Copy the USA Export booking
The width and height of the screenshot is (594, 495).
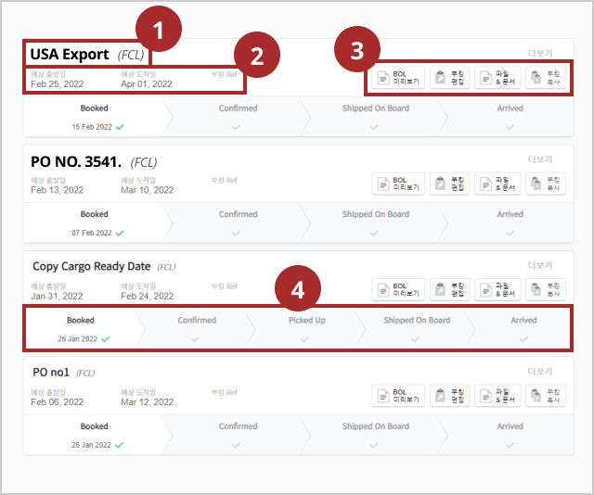[x=546, y=78]
